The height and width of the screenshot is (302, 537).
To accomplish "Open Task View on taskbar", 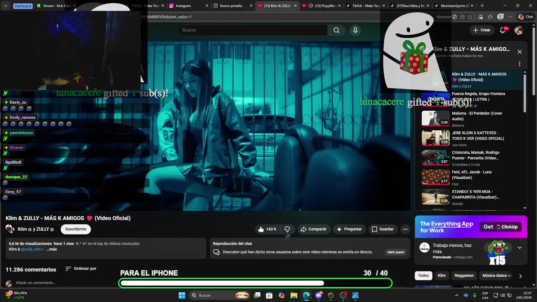I will [x=257, y=295].
